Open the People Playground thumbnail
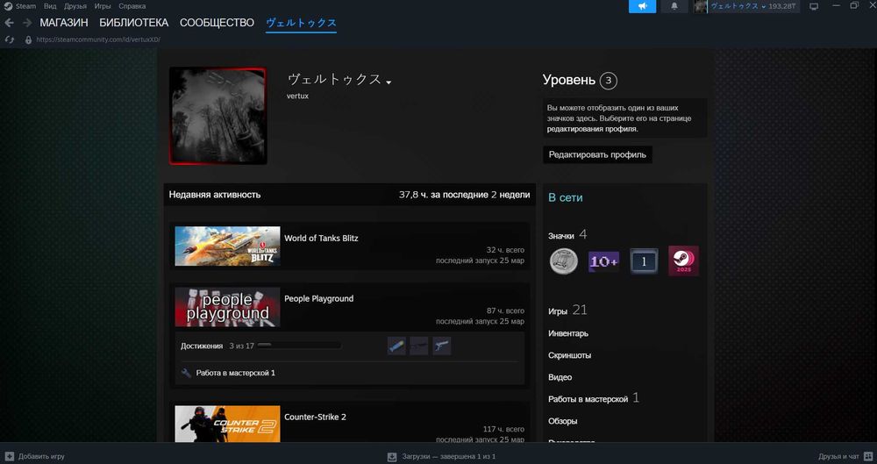Screen dimensions: 877x464 point(227,307)
